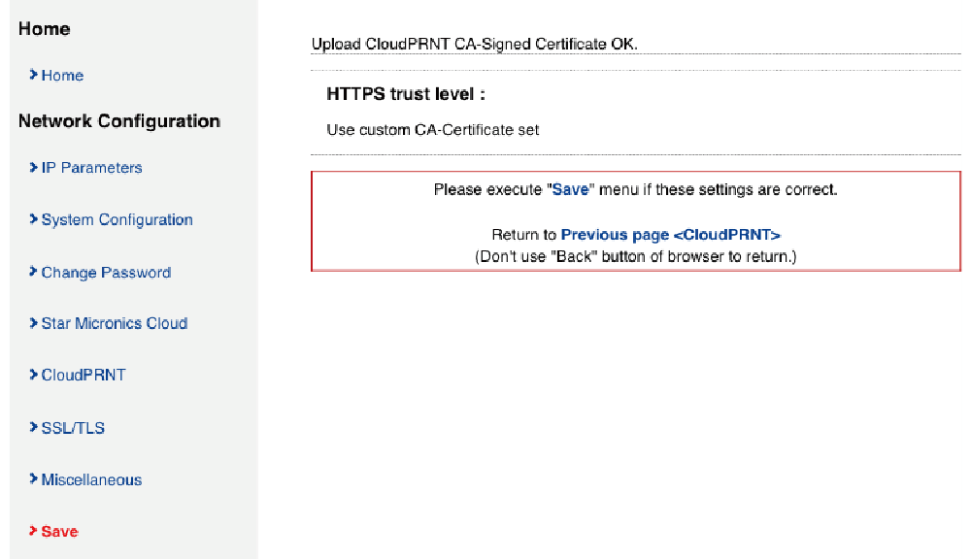
Task: Click the arrow icon beside SSL/TLS
Action: click(x=33, y=427)
